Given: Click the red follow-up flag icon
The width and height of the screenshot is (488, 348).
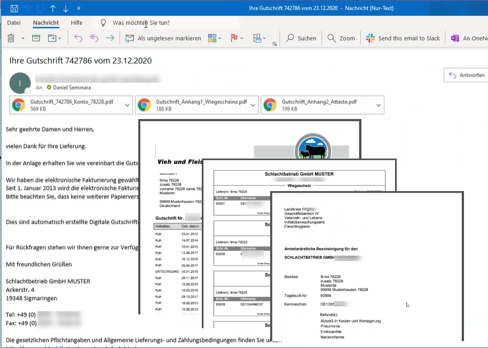Looking at the screenshot, I should coord(234,38).
